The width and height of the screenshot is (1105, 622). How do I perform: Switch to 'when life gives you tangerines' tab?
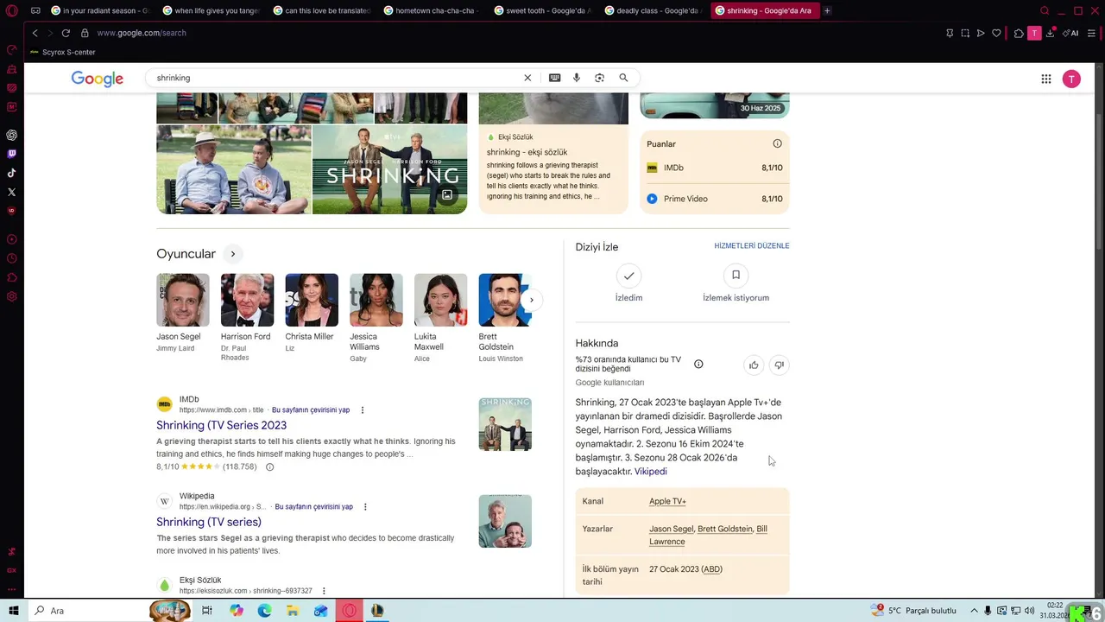coord(211,11)
